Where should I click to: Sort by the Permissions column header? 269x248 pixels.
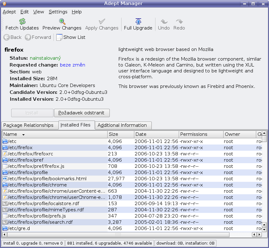201,134
